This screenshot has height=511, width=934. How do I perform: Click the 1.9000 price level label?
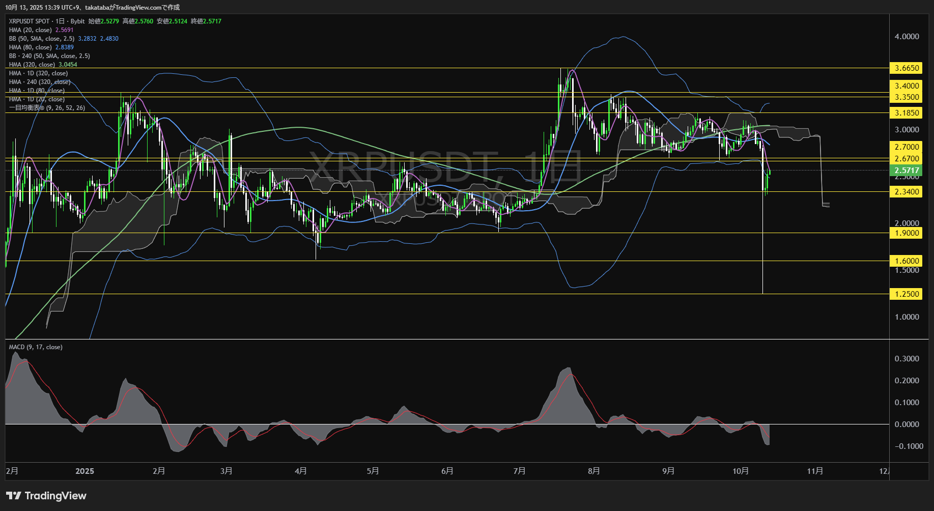pyautogui.click(x=906, y=233)
